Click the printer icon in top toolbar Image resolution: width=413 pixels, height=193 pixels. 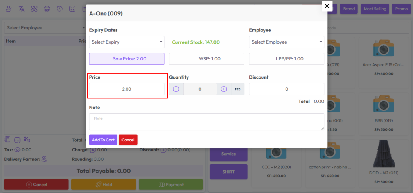[47, 9]
